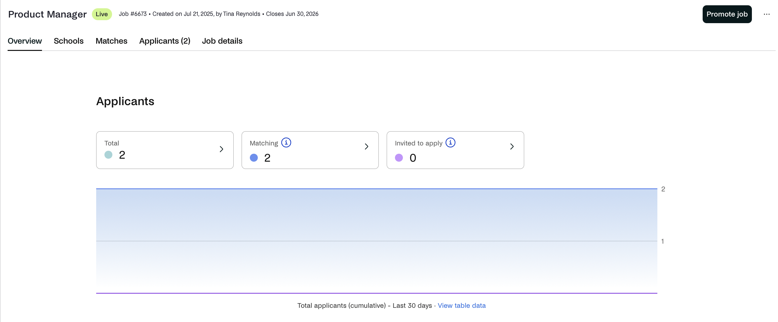Expand the Matching card chevron

tap(367, 146)
